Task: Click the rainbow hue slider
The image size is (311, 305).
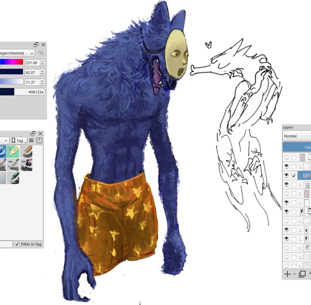Action: tap(11, 62)
